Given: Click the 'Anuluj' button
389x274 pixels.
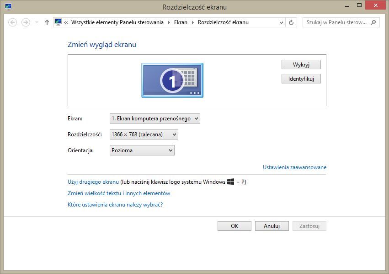Looking at the screenshot, I should pyautogui.click(x=272, y=226).
